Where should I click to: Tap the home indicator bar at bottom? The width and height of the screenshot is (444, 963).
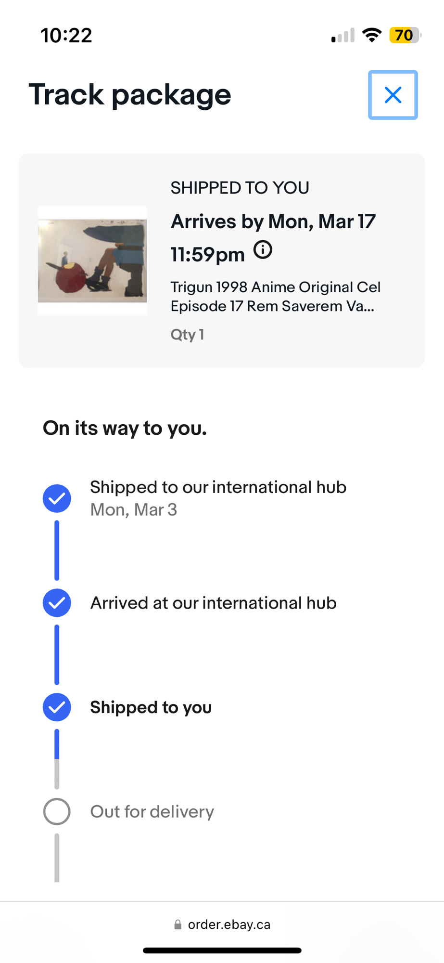[222, 950]
